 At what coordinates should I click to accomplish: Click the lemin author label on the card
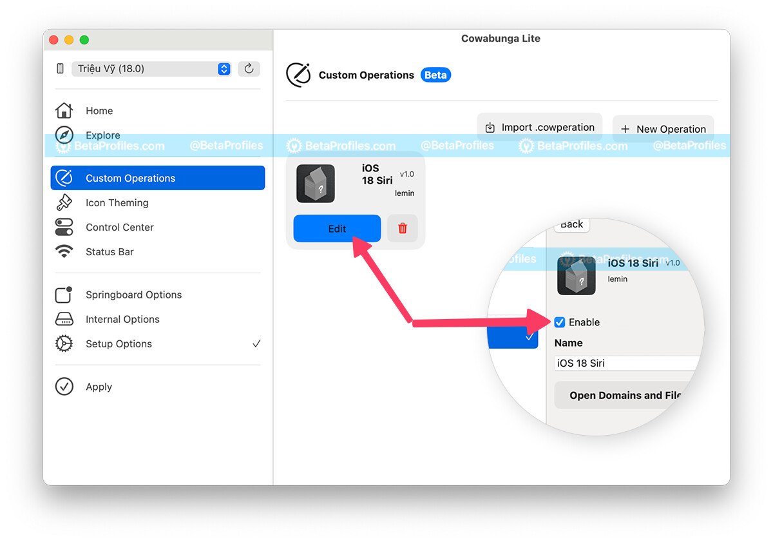(x=405, y=193)
